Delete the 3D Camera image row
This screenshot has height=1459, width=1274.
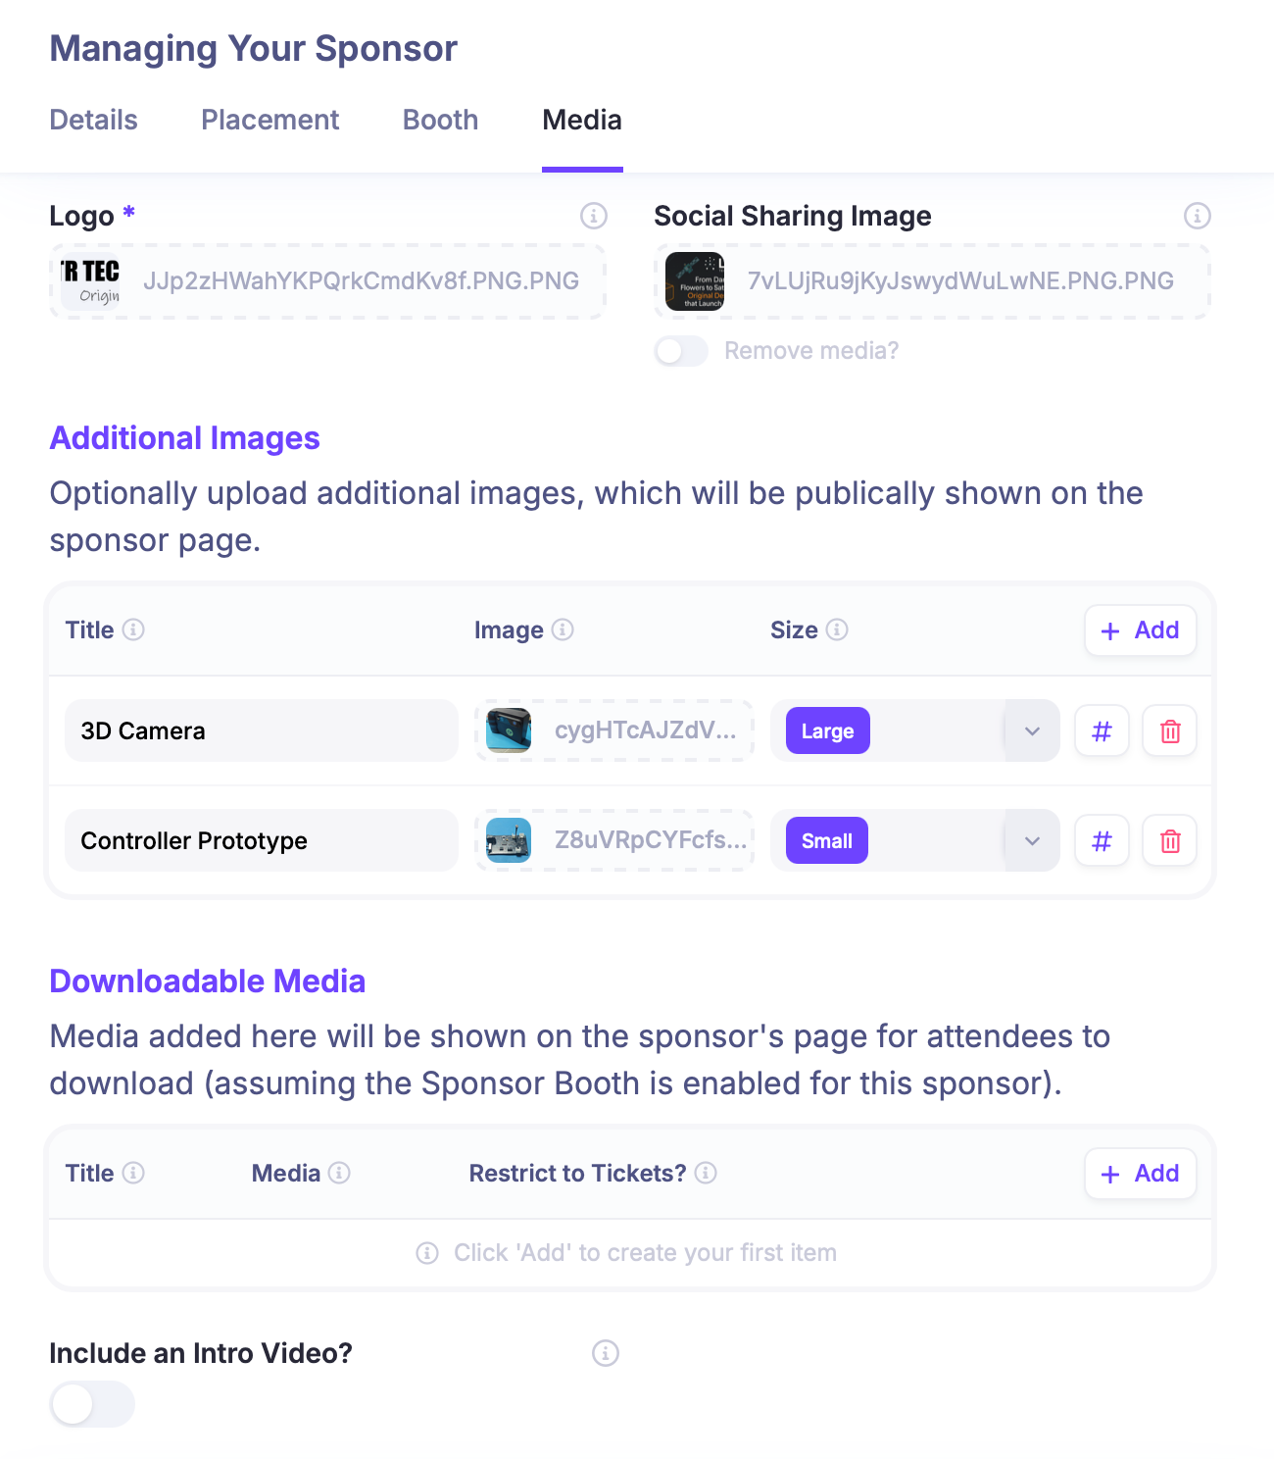pyautogui.click(x=1170, y=731)
